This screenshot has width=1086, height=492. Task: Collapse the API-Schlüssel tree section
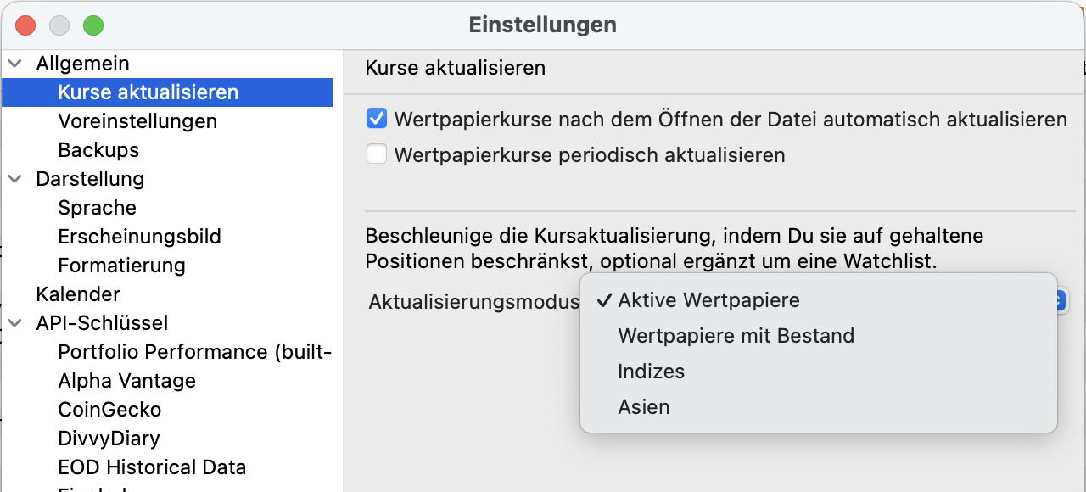(15, 323)
